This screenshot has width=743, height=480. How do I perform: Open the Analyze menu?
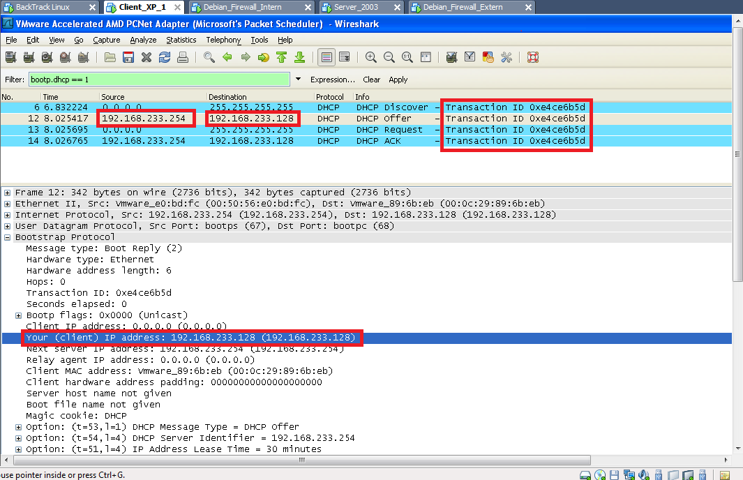(x=143, y=40)
